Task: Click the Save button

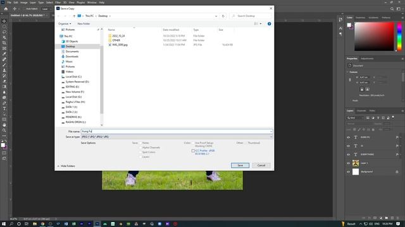Action: pos(240,165)
